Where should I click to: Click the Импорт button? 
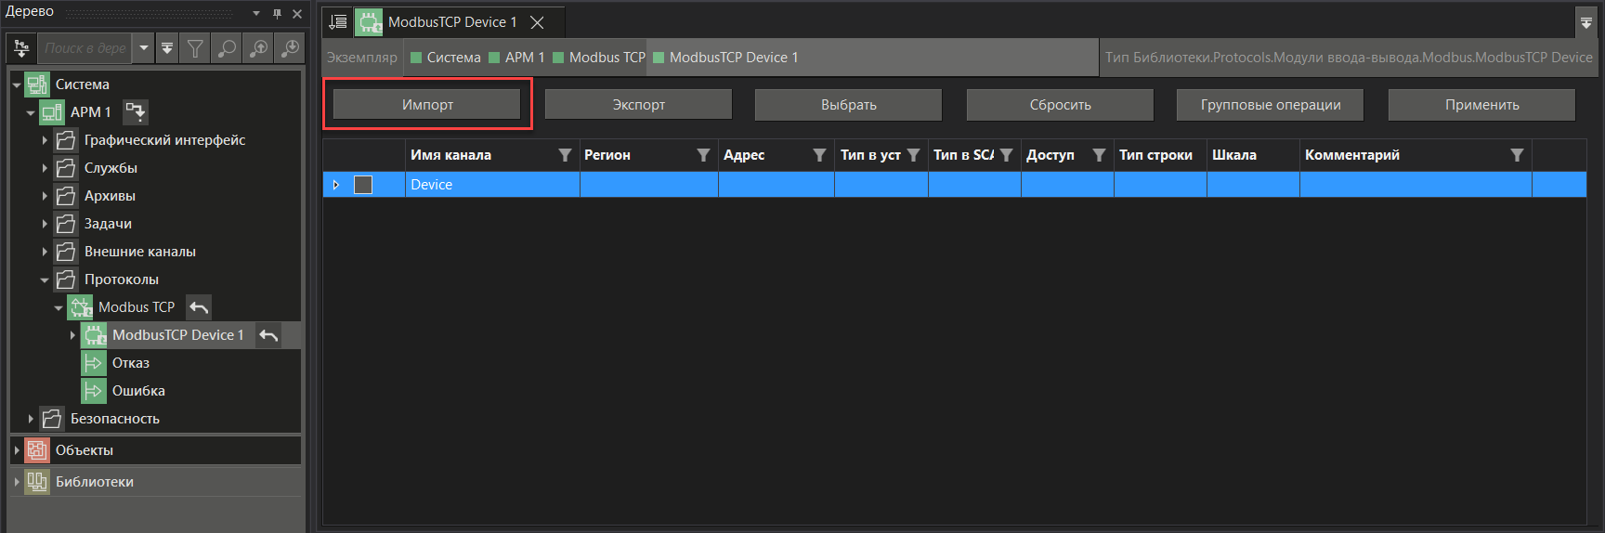point(427,105)
